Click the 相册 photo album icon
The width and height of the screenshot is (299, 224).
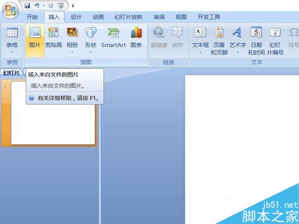tap(72, 32)
